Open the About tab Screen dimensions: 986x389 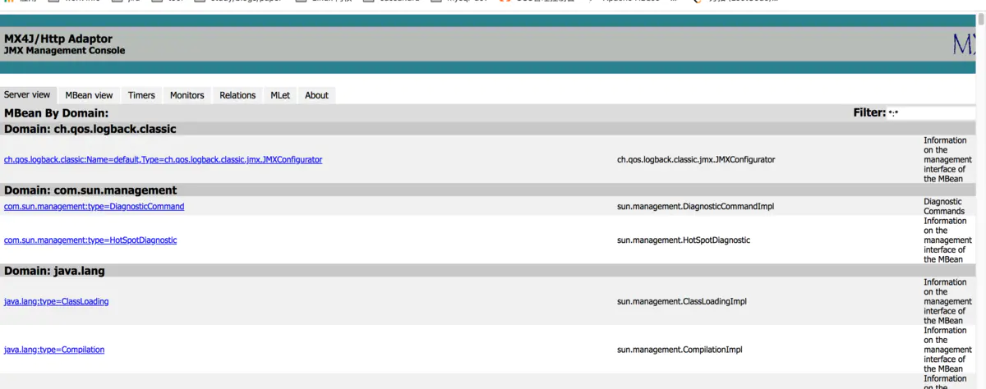pos(316,95)
